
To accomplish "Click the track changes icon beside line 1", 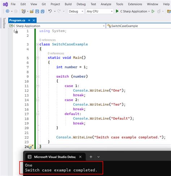I will (16, 32).
